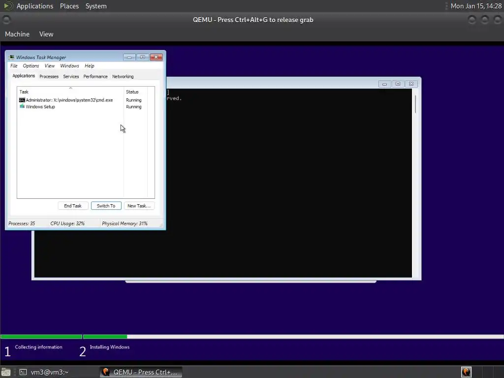Switch to the Networking tab
The image size is (504, 378).
pyautogui.click(x=123, y=76)
